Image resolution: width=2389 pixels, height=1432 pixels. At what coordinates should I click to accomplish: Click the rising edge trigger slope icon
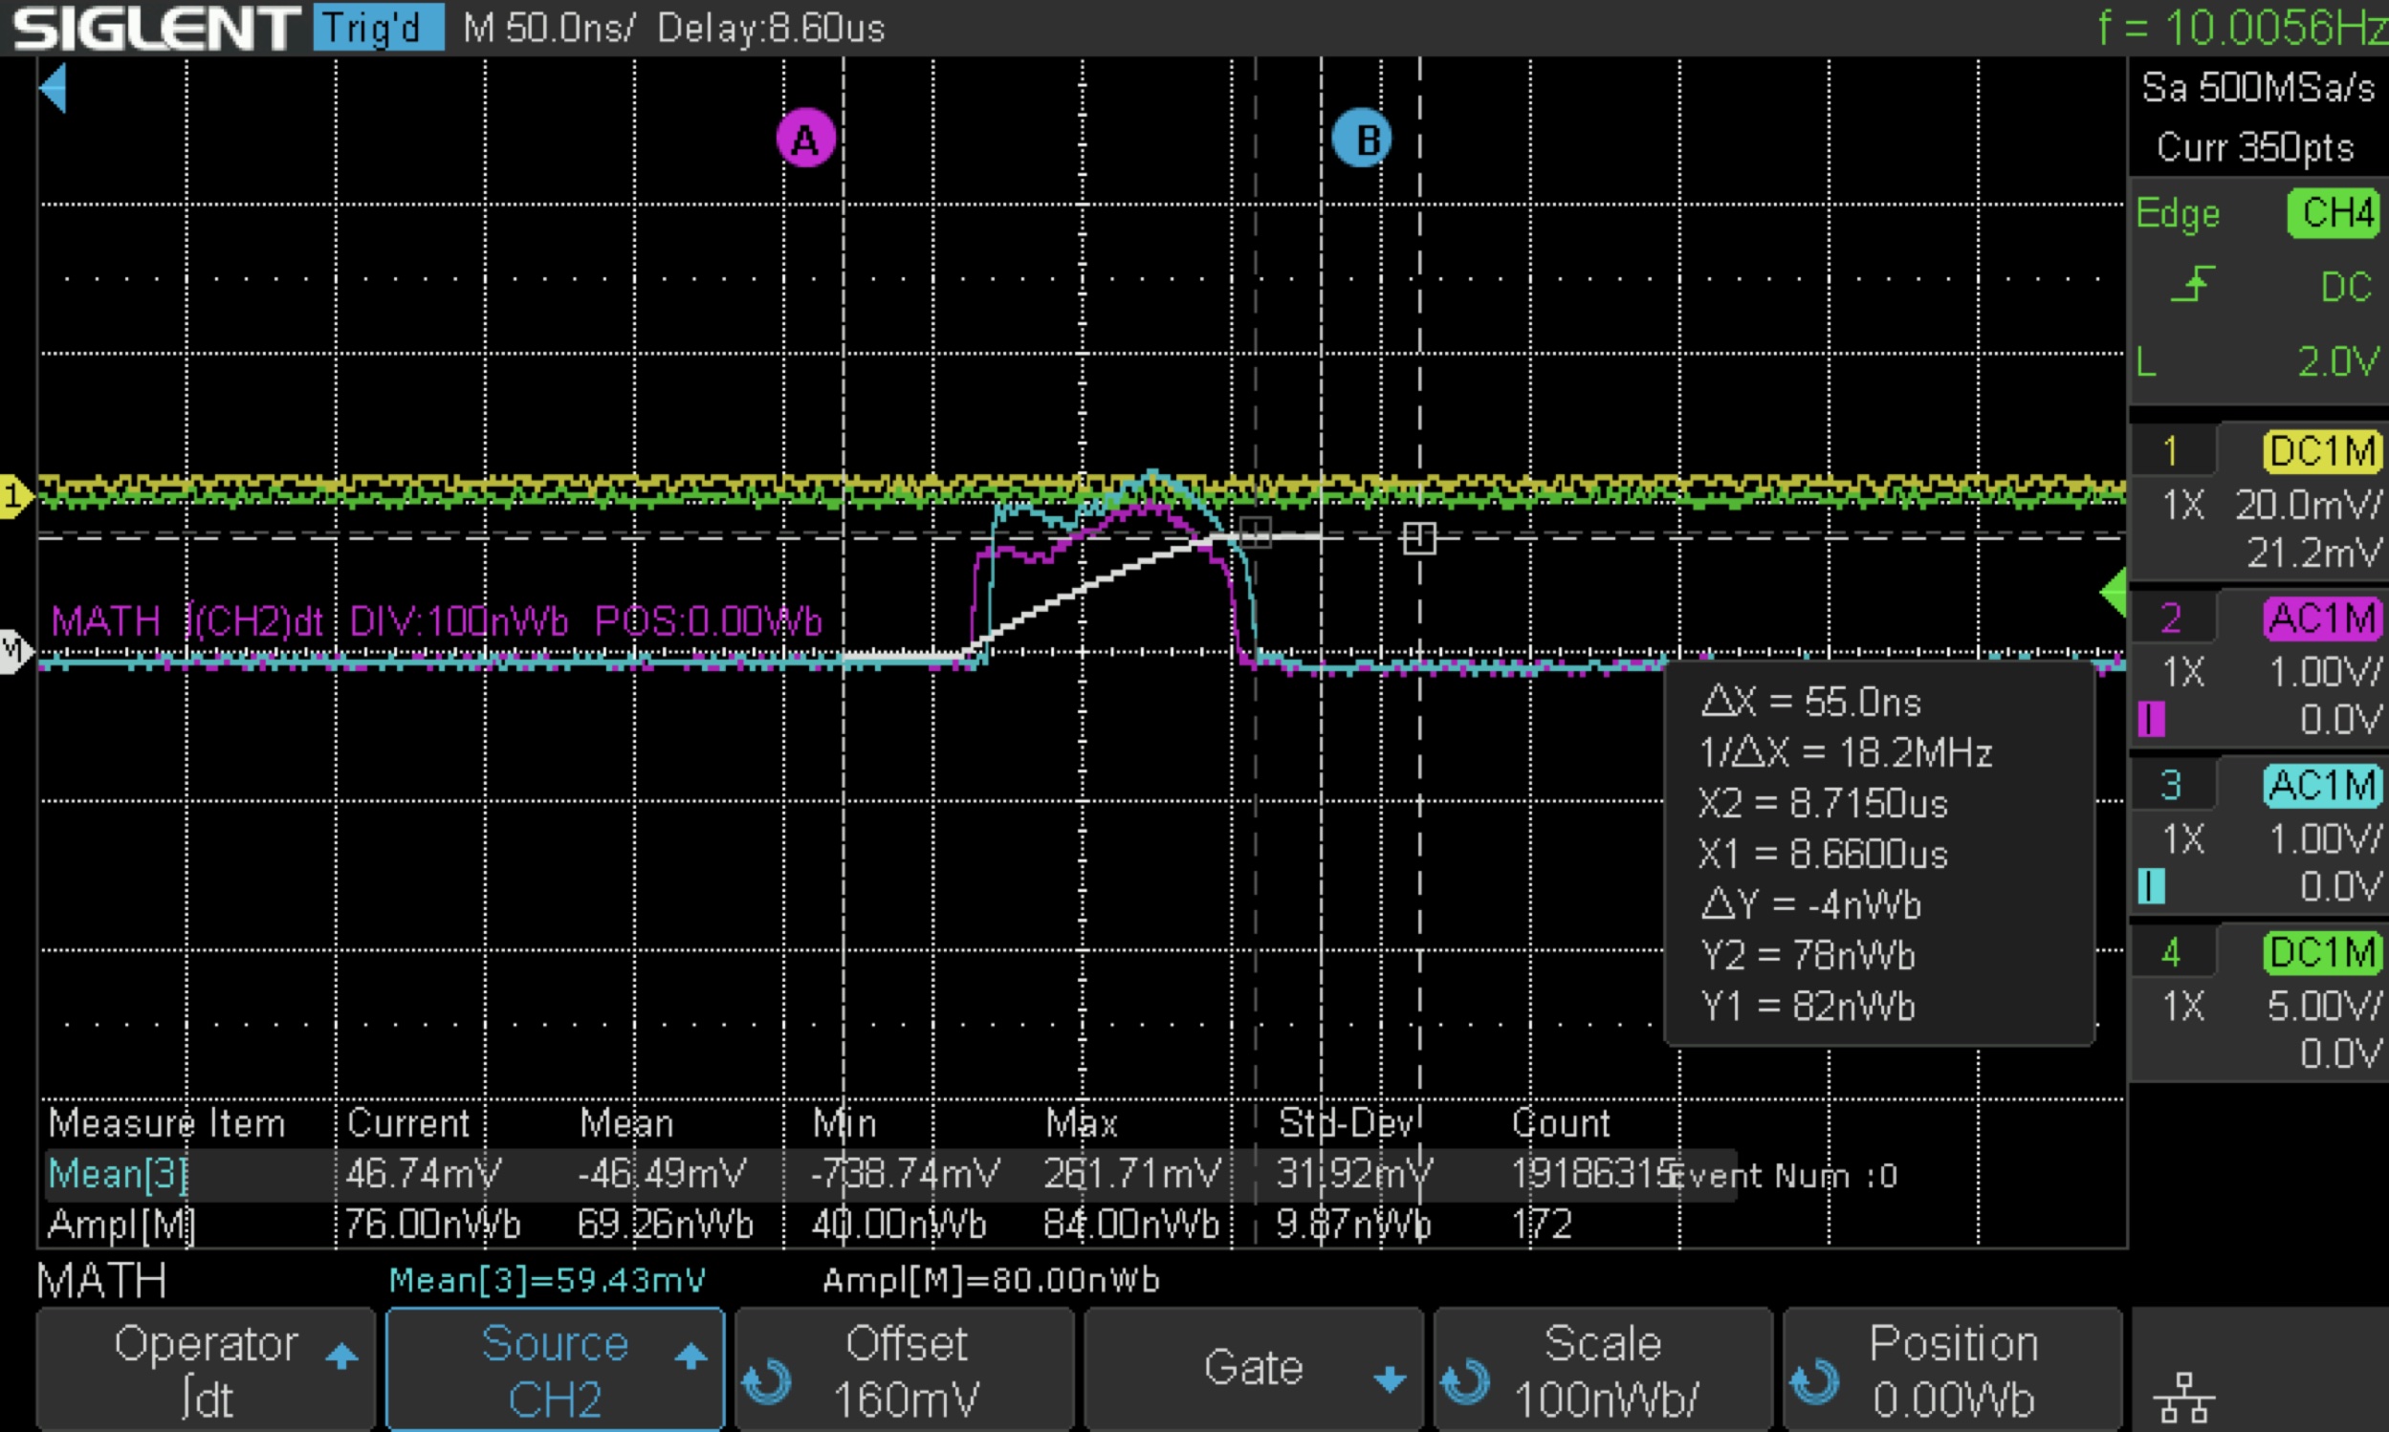(2193, 286)
